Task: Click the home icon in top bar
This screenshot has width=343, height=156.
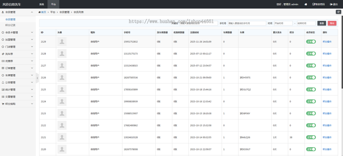Action: [306, 4]
